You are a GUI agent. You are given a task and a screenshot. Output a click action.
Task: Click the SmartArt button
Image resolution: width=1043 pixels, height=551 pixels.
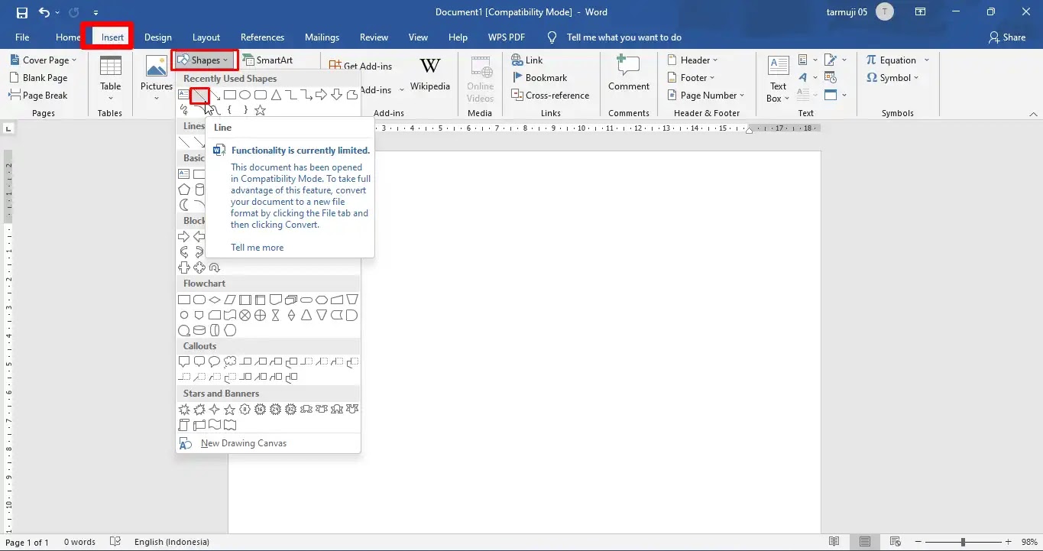267,60
